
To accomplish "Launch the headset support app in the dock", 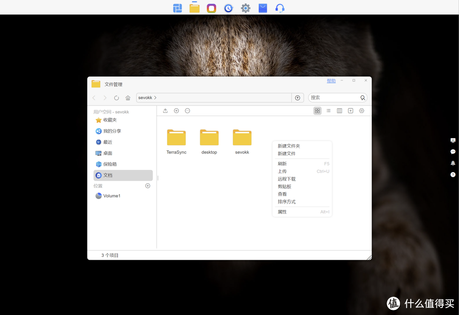I will (279, 8).
